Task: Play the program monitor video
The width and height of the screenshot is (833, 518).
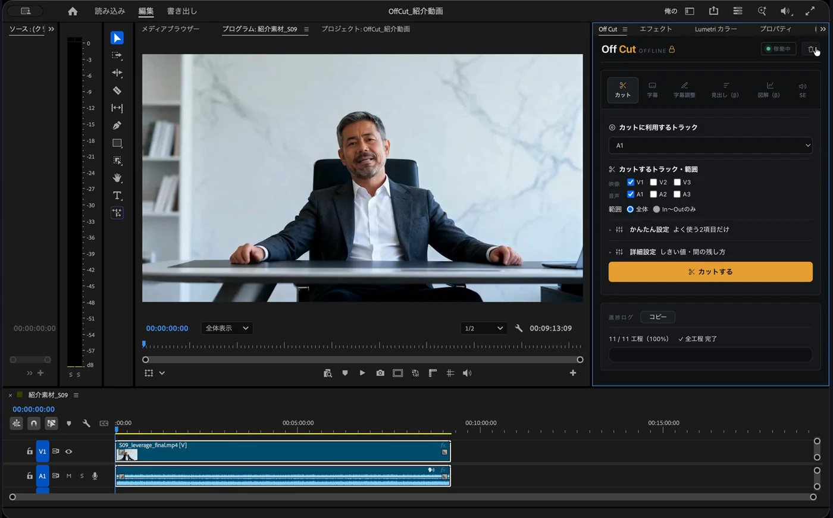Action: 362,373
